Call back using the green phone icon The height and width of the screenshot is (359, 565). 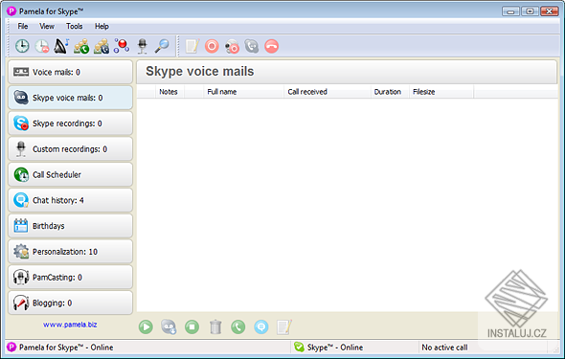point(238,327)
